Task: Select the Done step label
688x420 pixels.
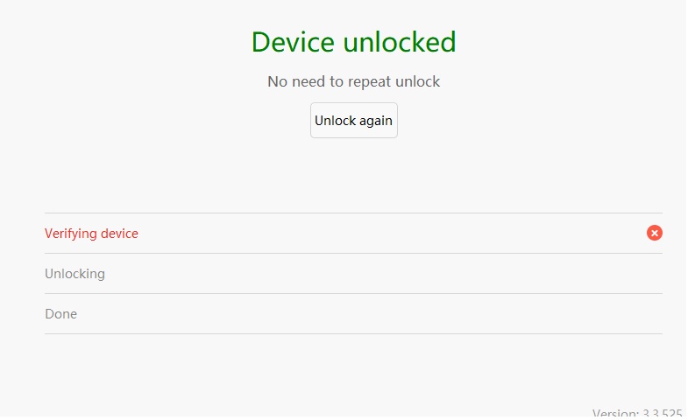Action: (60, 314)
